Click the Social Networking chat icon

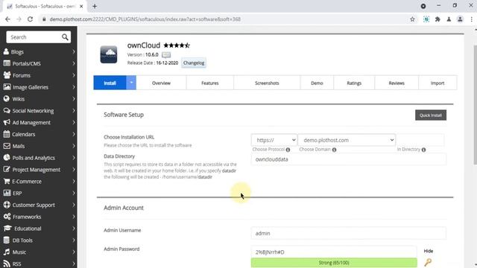click(x=7, y=111)
